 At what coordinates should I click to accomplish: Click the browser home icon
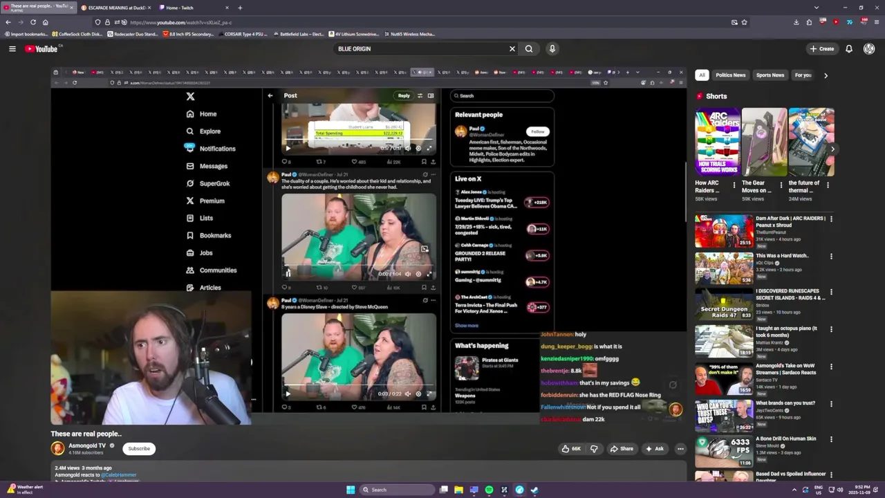pos(45,22)
